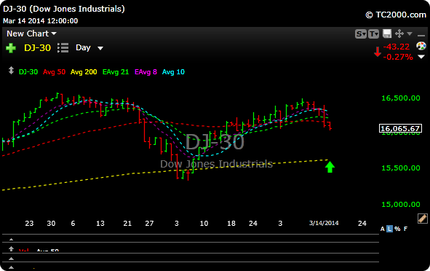Click the four-arrow move icon
The image size is (430, 271).
(x=399, y=34)
